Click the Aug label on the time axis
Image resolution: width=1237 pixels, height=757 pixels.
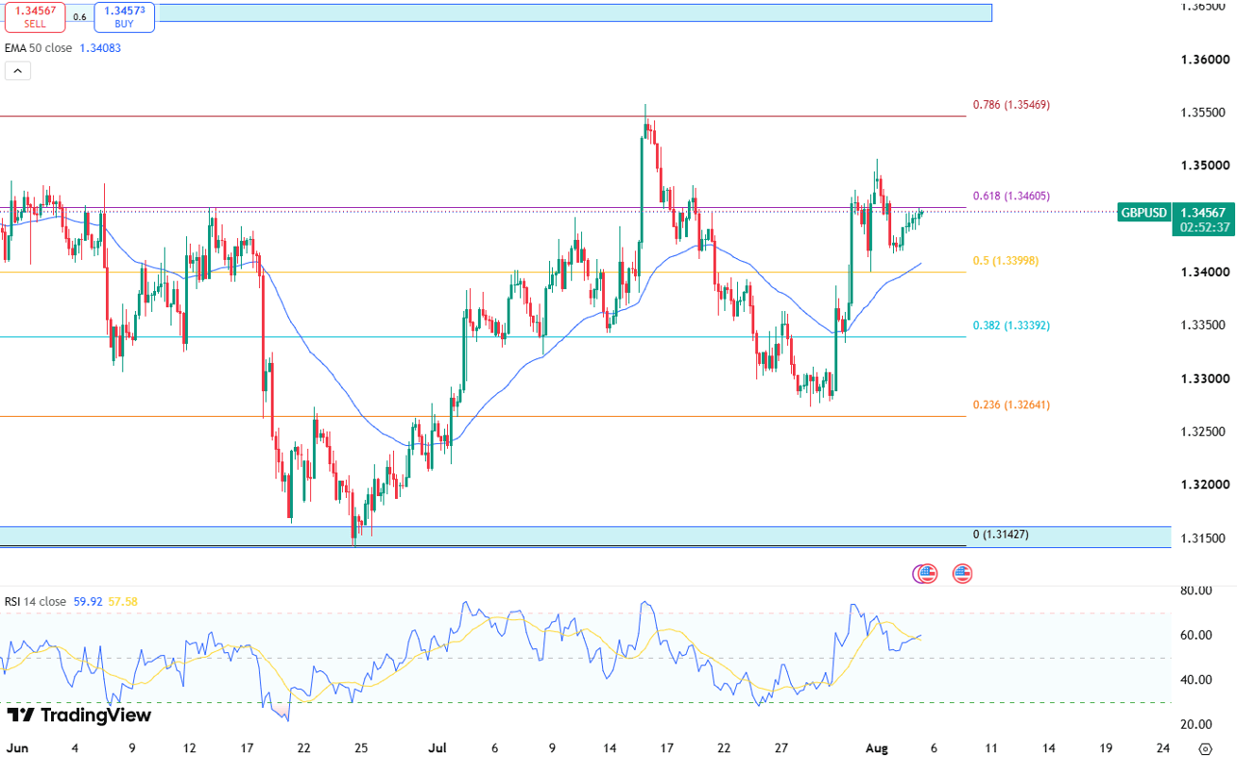pos(878,748)
